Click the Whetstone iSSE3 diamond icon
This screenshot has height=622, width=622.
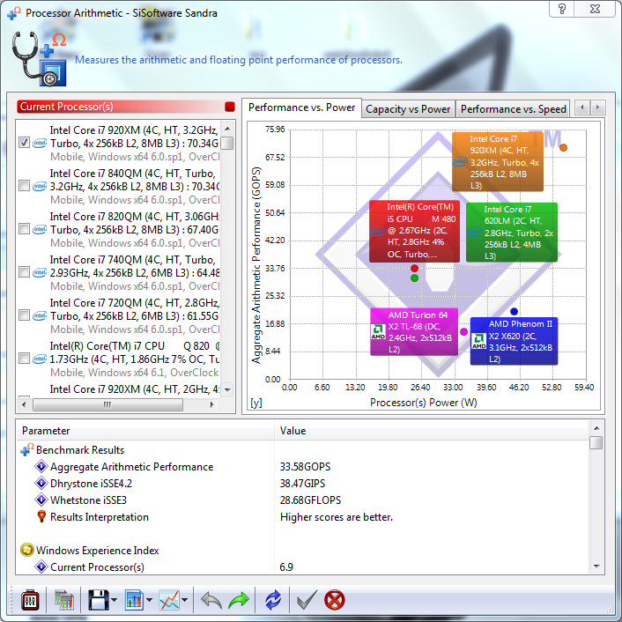click(41, 500)
